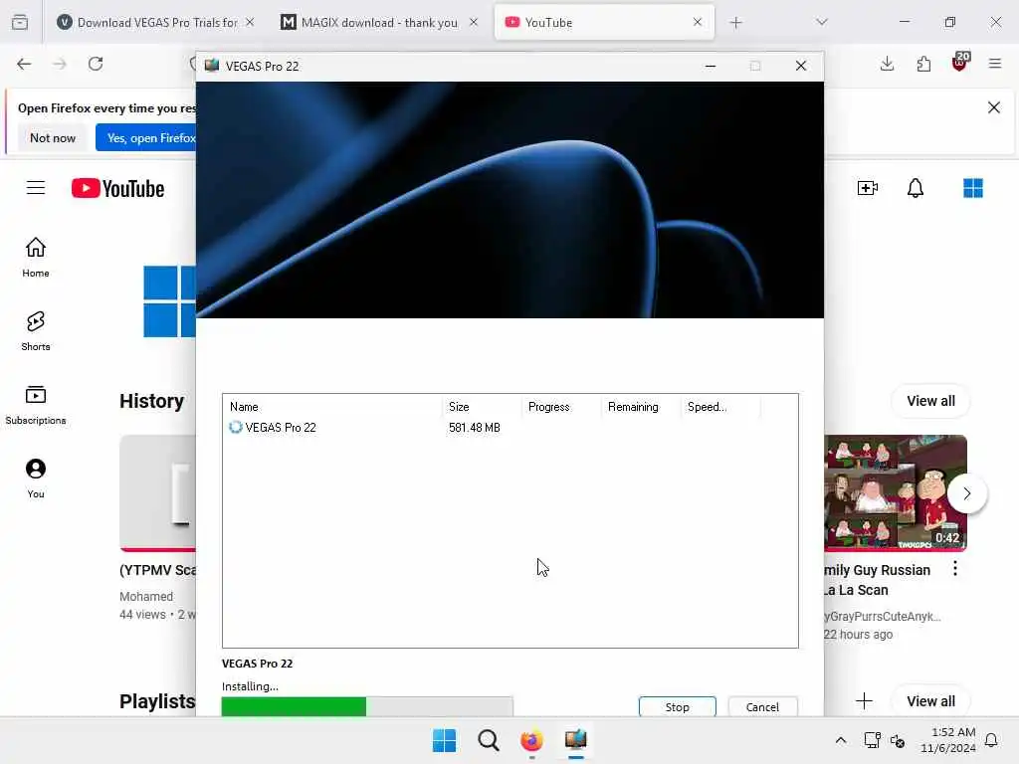
Task: Advance History carousel with next arrow
Action: [967, 493]
